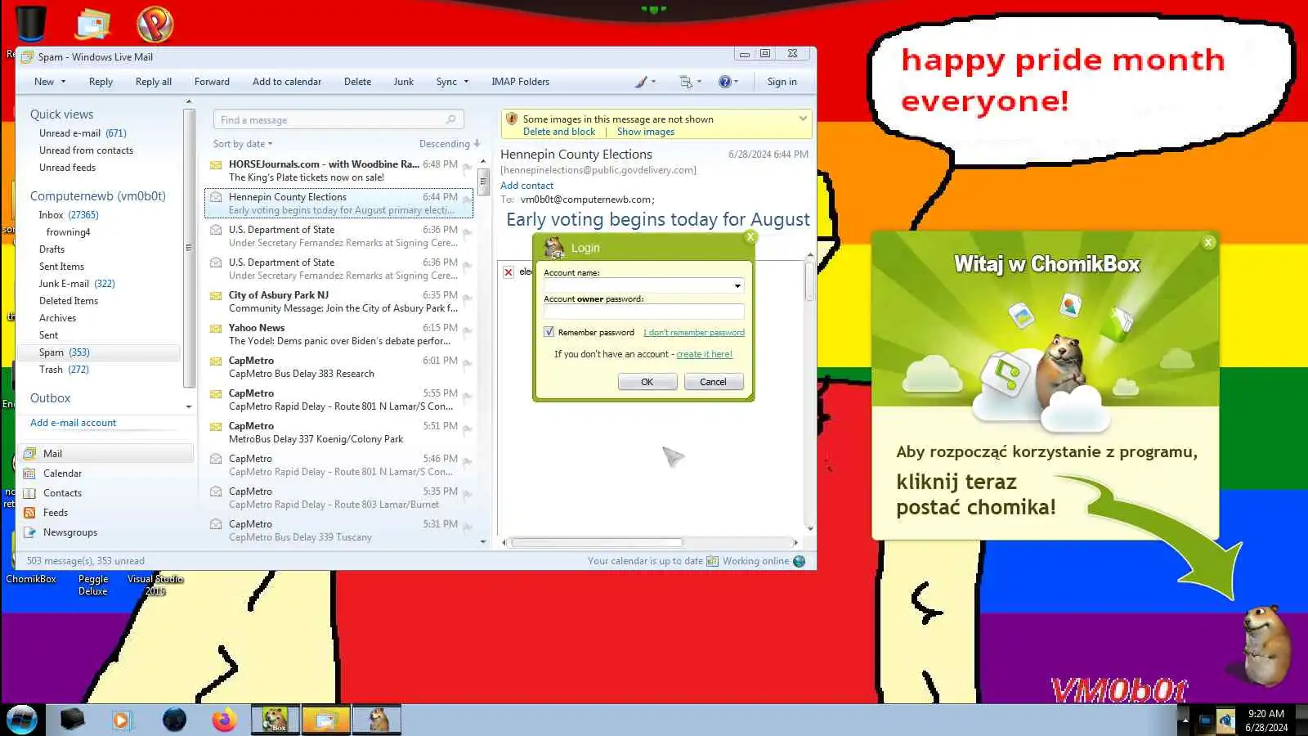Open the Newsgroups shortcut icon

pyautogui.click(x=30, y=532)
